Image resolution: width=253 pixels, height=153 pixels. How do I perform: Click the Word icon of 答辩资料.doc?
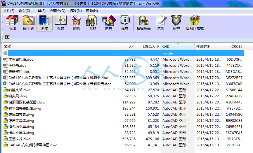(x=6, y=71)
